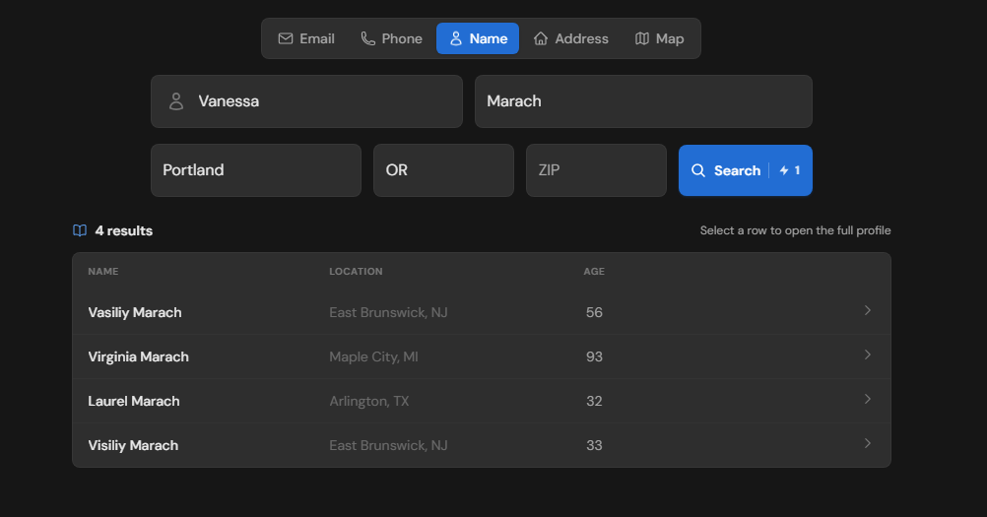Viewport: 987px width, 517px height.
Task: Click the empty ZIP field
Action: pyautogui.click(x=596, y=170)
